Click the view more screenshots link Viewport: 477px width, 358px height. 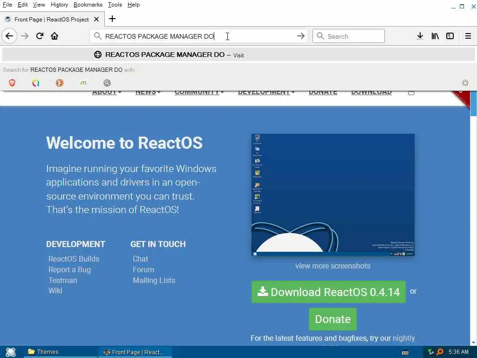click(333, 266)
